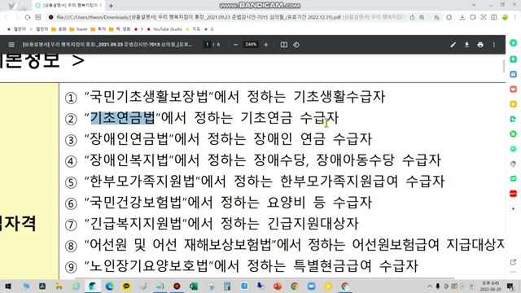Click the address bar file URL
The width and height of the screenshot is (521, 293).
click(199, 17)
